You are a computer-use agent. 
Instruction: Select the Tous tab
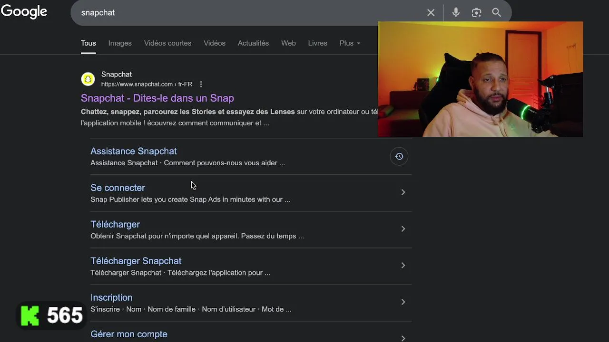coord(88,43)
